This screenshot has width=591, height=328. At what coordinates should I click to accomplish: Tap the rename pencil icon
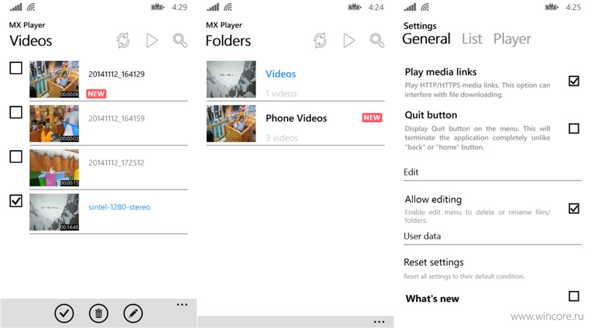point(133,313)
